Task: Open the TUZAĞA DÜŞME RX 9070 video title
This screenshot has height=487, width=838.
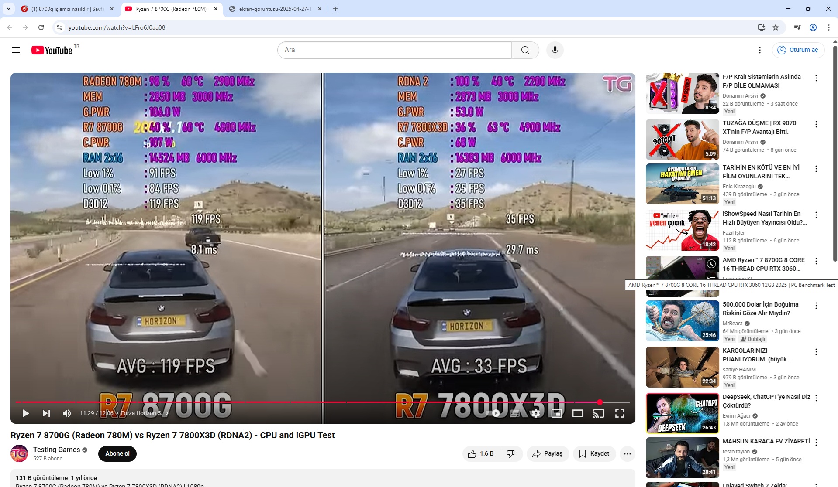Action: click(759, 127)
